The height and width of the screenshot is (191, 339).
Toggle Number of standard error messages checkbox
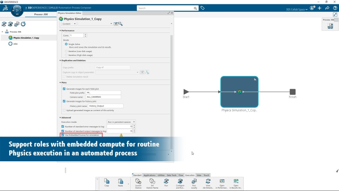click(x=63, y=127)
